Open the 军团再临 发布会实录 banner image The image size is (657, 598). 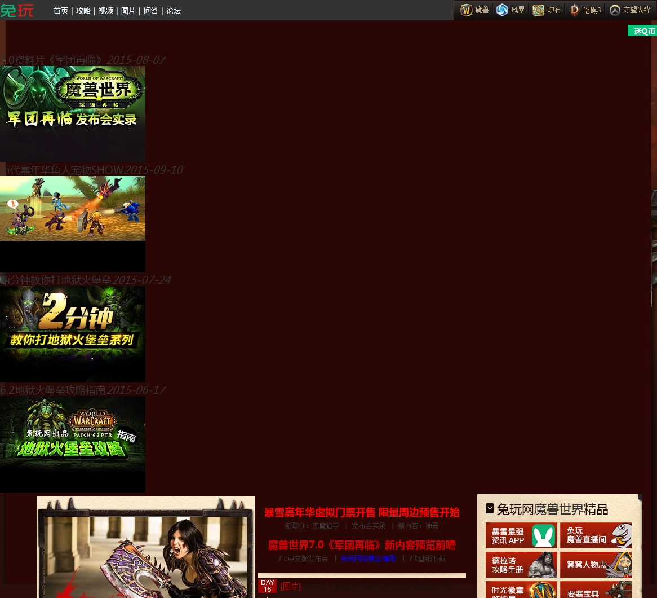[x=73, y=114]
